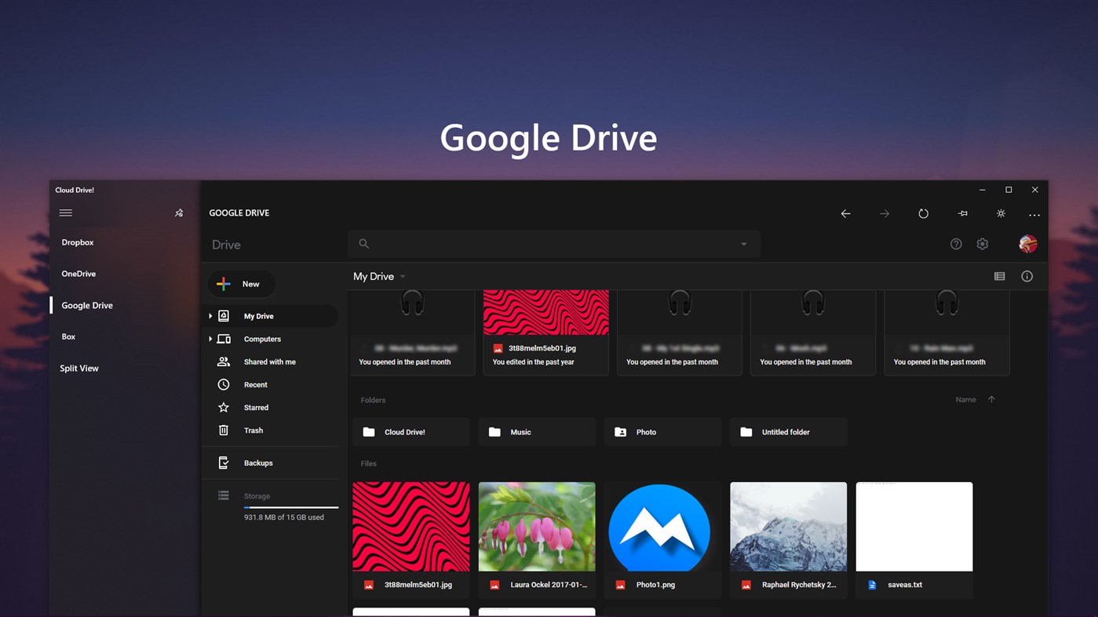The image size is (1098, 617).
Task: Pin the Cloud Drive sidebar
Action: pos(178,212)
